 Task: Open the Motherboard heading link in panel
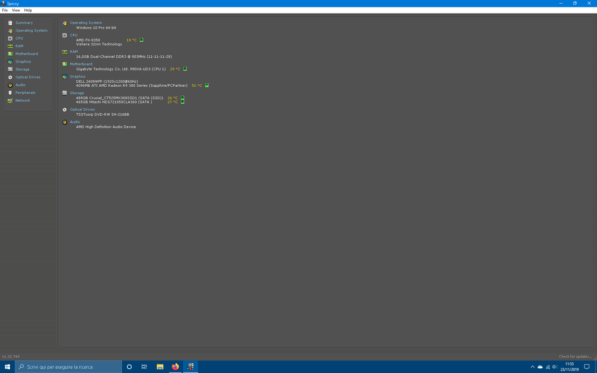pyautogui.click(x=81, y=64)
